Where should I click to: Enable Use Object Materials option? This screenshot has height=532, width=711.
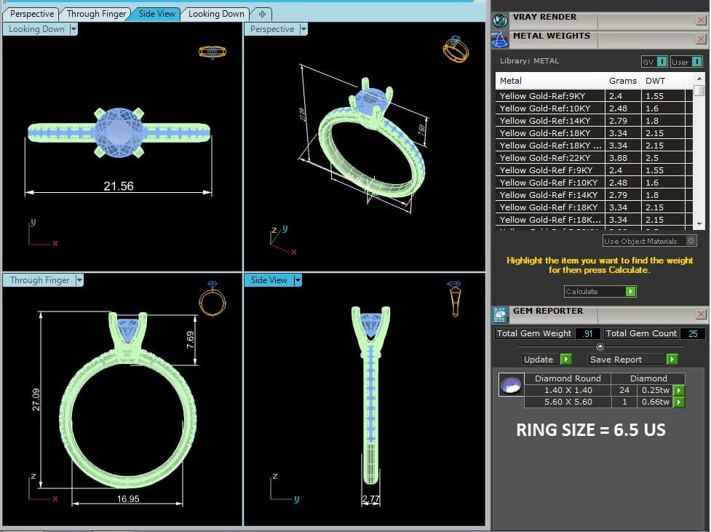pos(691,241)
